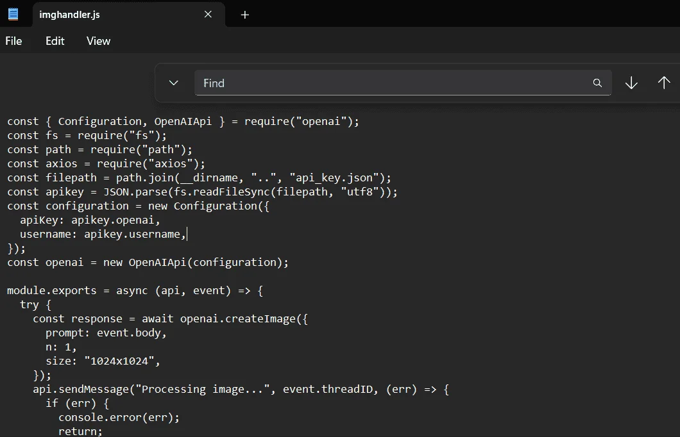Click 'username: apikey.username,' line
The height and width of the screenshot is (437, 680).
coord(103,234)
